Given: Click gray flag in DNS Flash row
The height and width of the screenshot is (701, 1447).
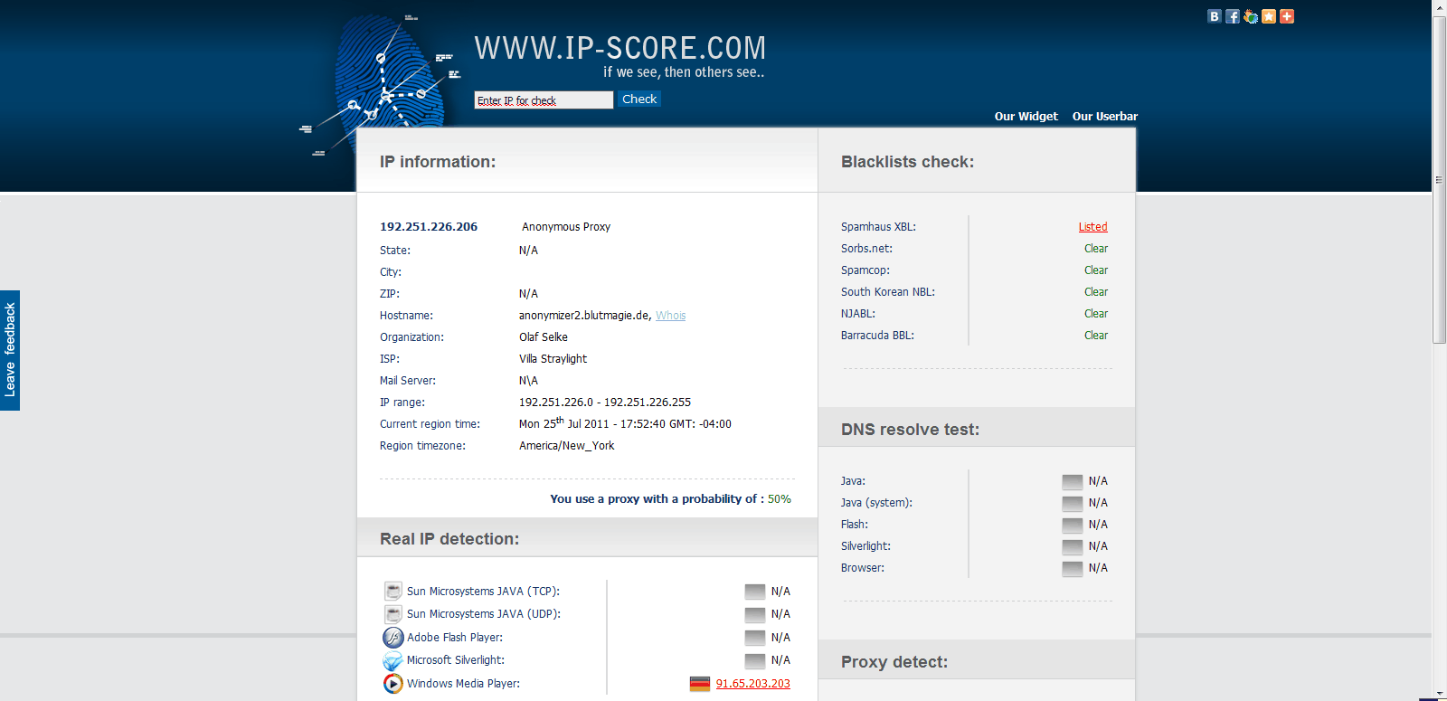Looking at the screenshot, I should pyautogui.click(x=1073, y=525).
